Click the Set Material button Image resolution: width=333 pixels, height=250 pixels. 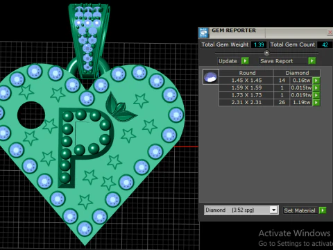300,210
